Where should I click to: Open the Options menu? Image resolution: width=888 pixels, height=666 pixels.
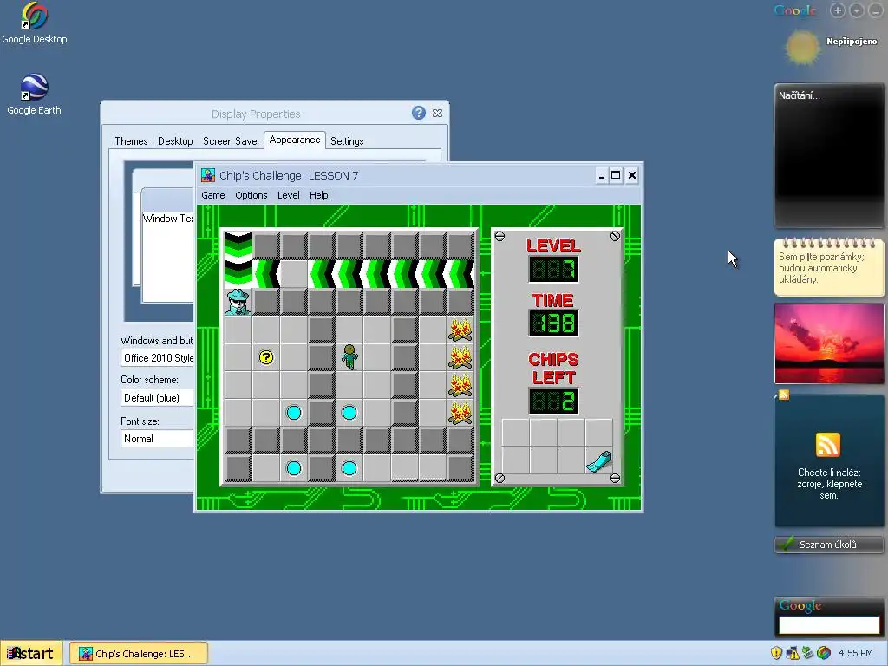tap(251, 195)
